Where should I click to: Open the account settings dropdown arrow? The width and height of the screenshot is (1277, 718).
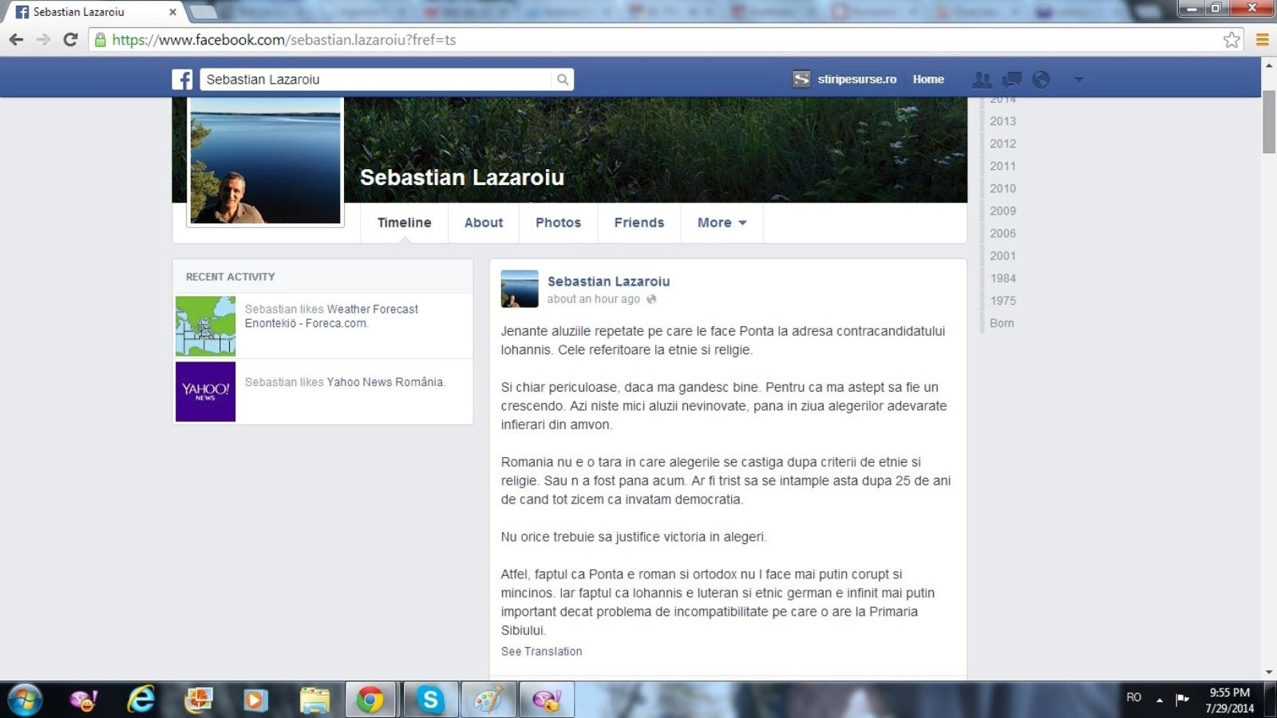1079,79
